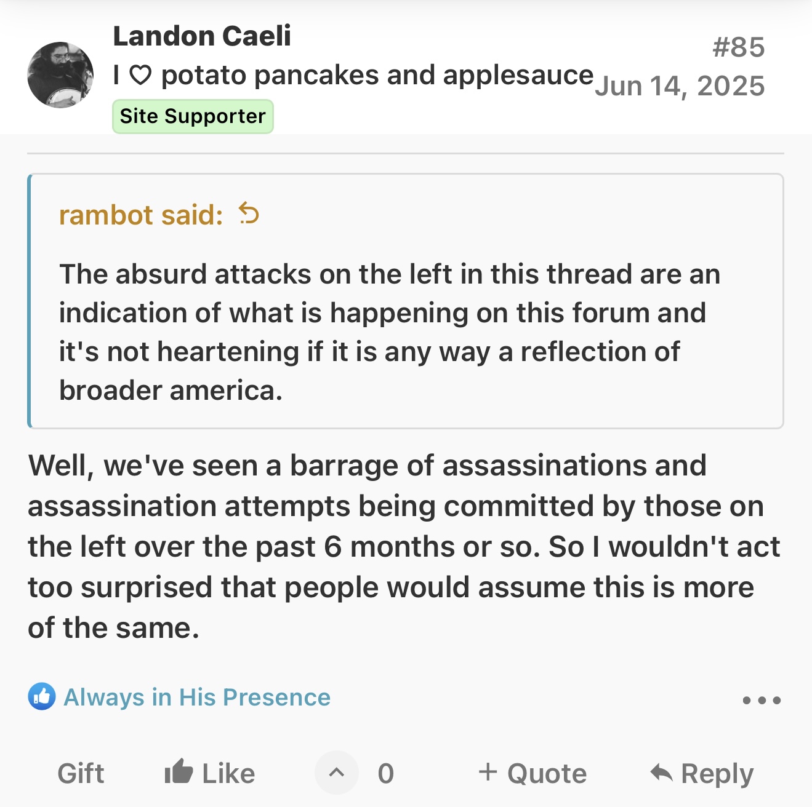Open Always in His Presence profile

tap(197, 697)
